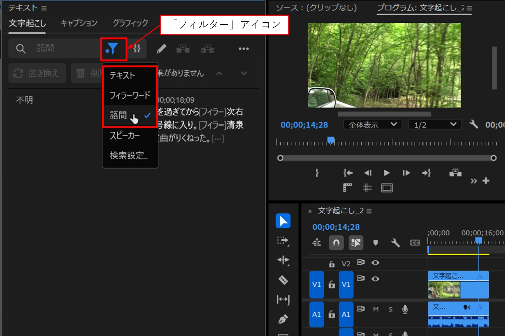Click the previous search result up chevron
Image resolution: width=505 pixels, height=336 pixels.
click(x=219, y=73)
